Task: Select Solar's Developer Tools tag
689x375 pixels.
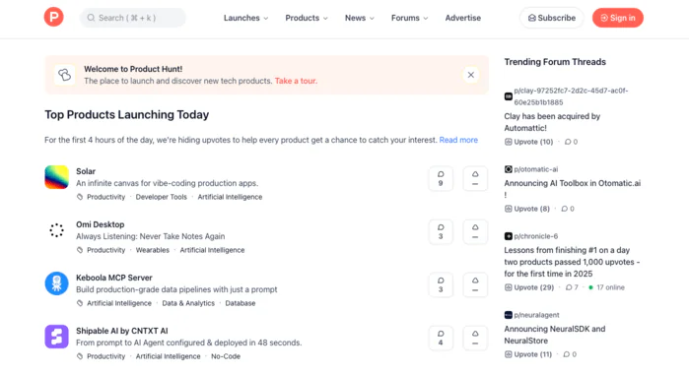Action: coord(162,197)
